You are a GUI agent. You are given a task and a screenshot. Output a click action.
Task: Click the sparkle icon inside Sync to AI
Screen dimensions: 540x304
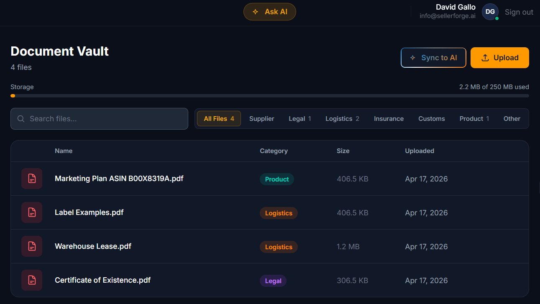[x=413, y=57]
